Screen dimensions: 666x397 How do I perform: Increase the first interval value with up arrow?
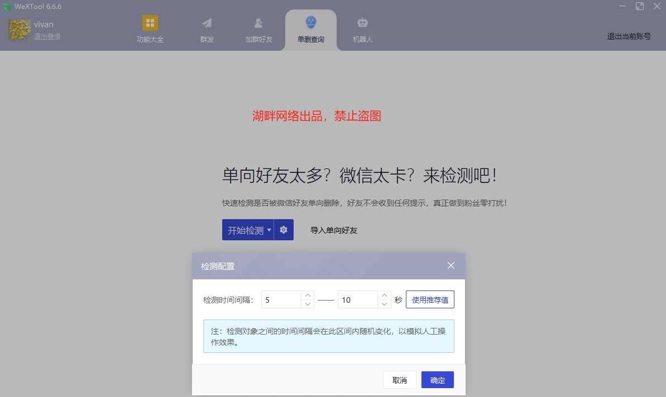pos(307,296)
